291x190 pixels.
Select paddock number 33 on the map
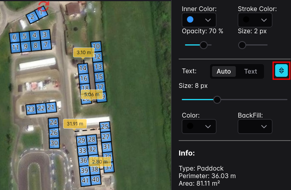83,151
